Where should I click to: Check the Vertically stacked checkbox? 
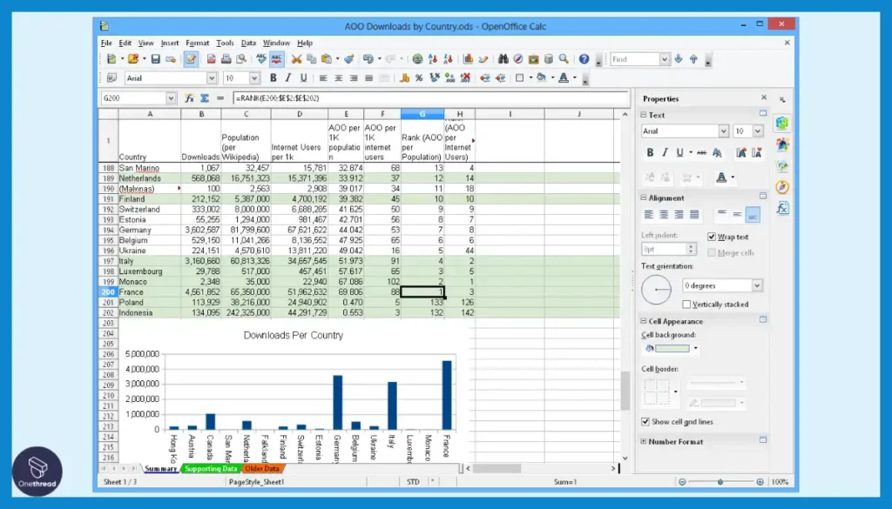pyautogui.click(x=686, y=305)
